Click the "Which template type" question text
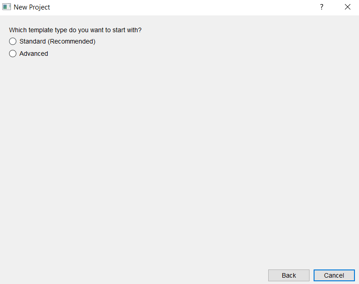The width and height of the screenshot is (359, 284). point(75,30)
